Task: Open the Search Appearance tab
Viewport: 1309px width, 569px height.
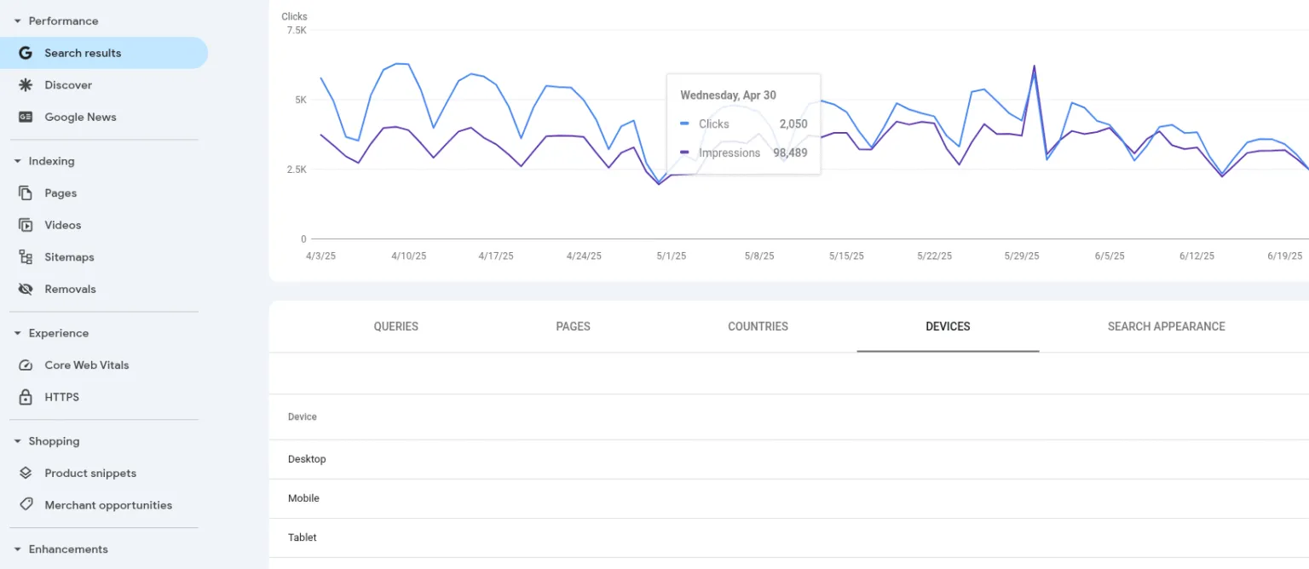Action: pos(1166,326)
